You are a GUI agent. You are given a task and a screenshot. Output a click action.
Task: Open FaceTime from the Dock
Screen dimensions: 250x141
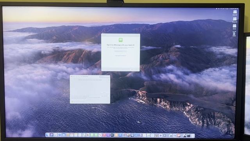[96, 135]
